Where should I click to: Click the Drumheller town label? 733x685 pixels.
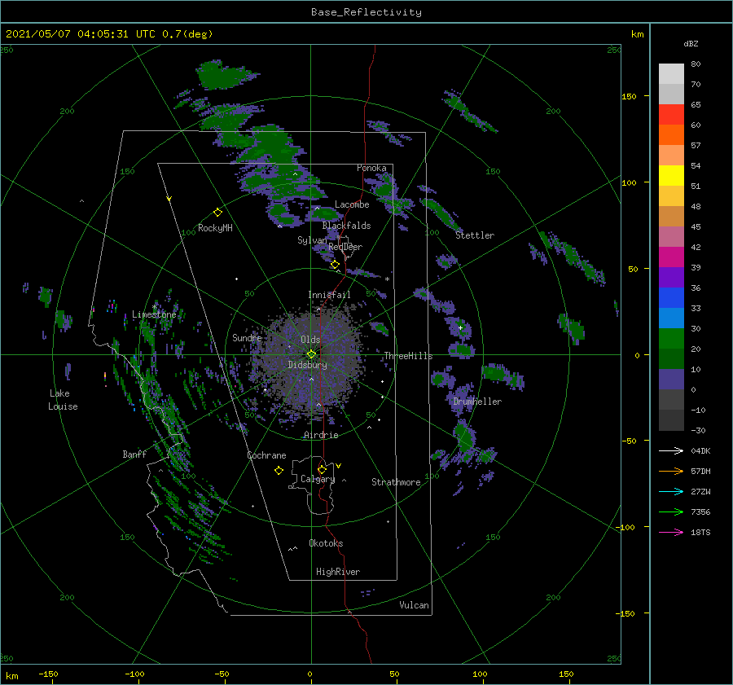tap(477, 402)
